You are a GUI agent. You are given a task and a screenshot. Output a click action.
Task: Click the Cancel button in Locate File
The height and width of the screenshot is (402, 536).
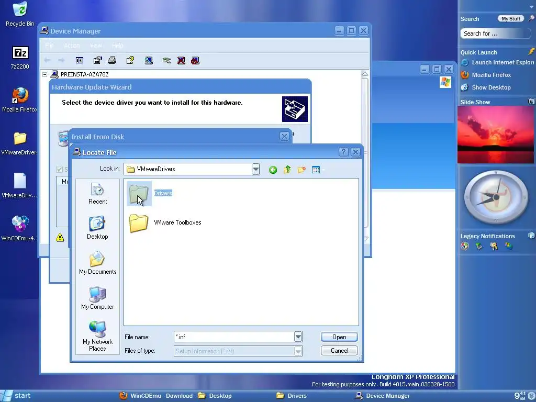click(x=339, y=350)
